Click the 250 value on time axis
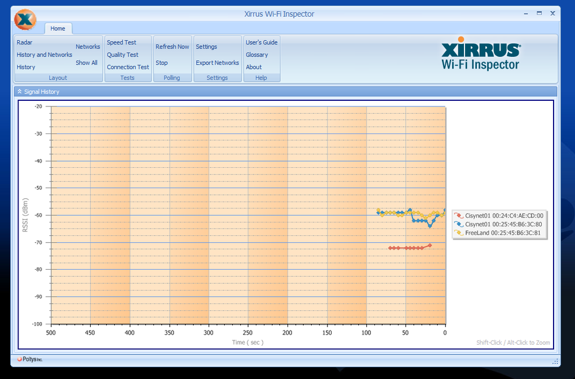Screen dimensions: 575x379 (x=247, y=333)
